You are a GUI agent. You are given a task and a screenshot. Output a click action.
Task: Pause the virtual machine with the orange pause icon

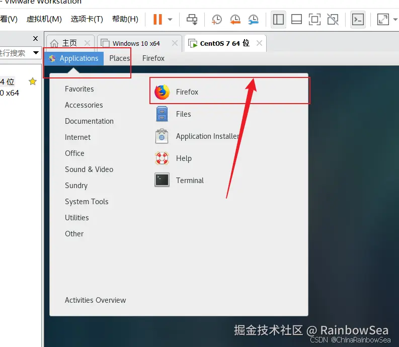[157, 19]
